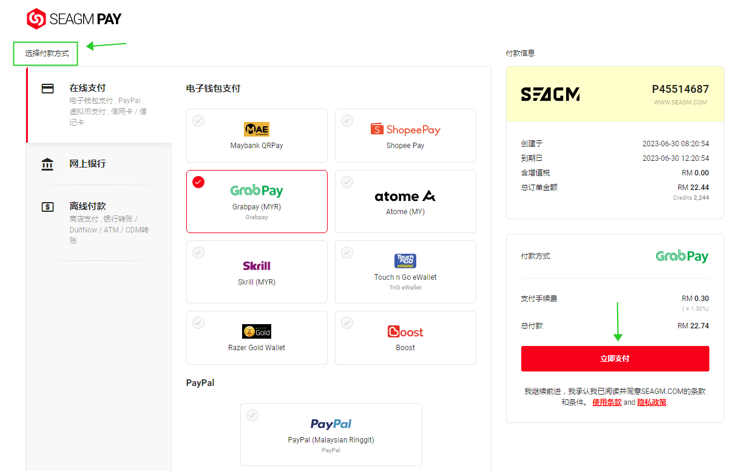The height and width of the screenshot is (471, 750).
Task: Click the PayPal logo
Action: point(331,424)
